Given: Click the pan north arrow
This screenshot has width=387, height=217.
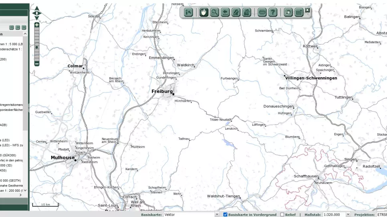Looking at the screenshot, I should (36, 8).
